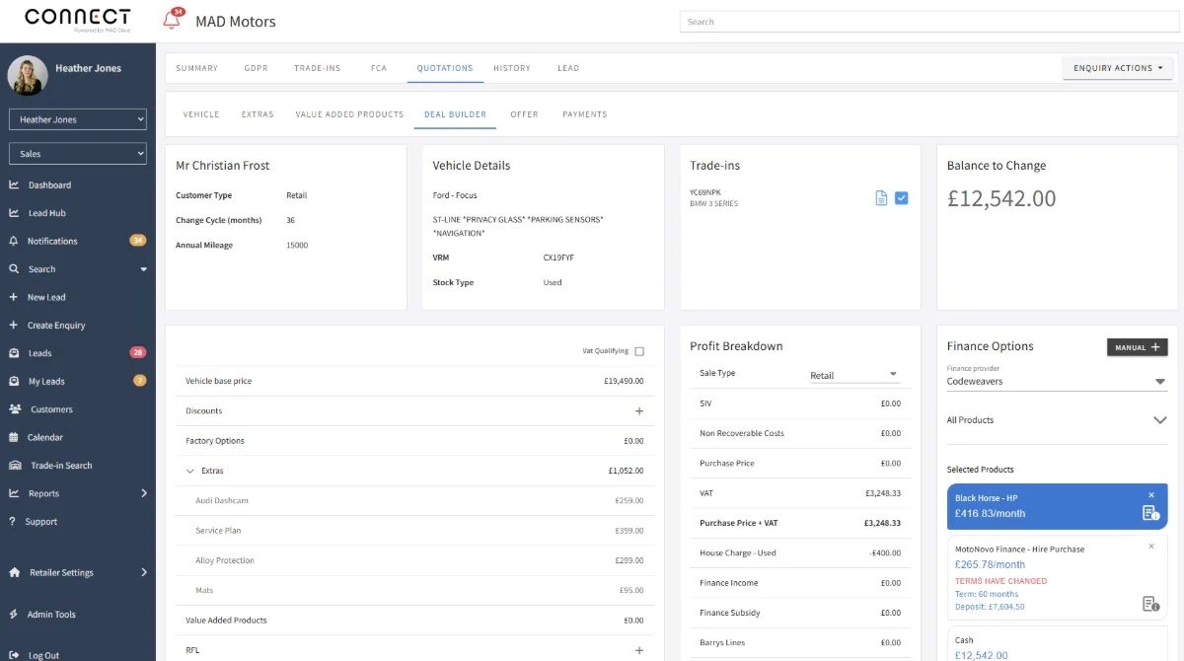Viewport: 1184px width, 661px height.
Task: Open MotoNovo Finance quote details icon
Action: (x=1150, y=604)
